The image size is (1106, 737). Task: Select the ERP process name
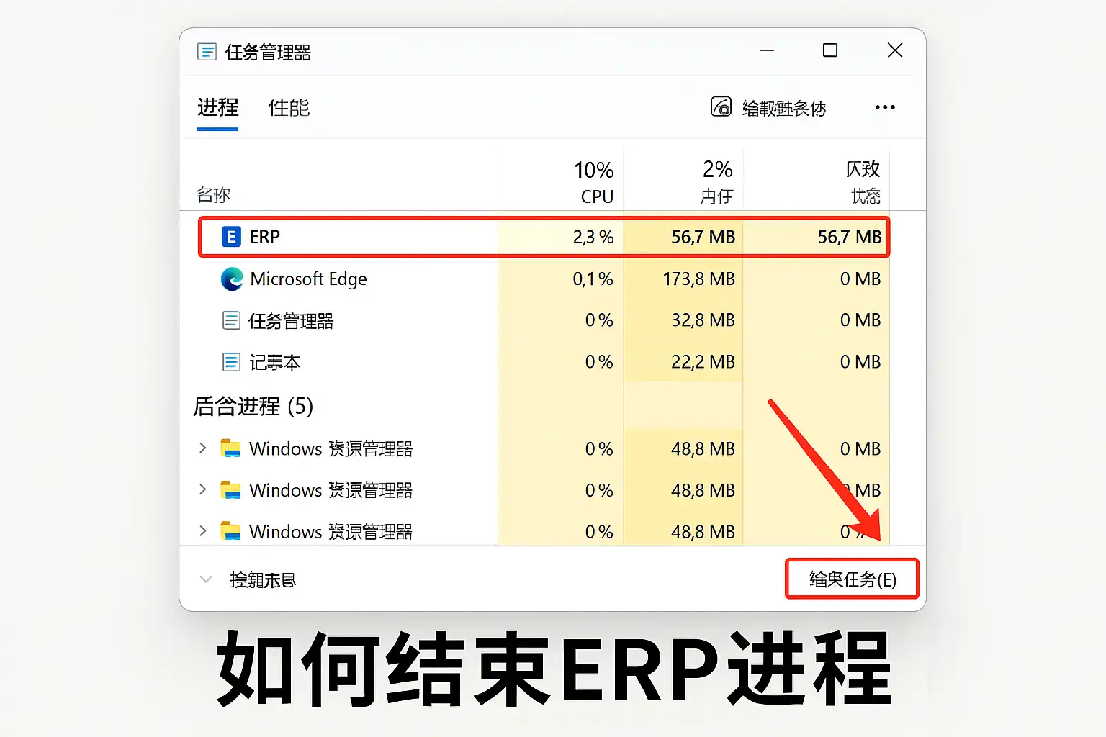click(265, 237)
